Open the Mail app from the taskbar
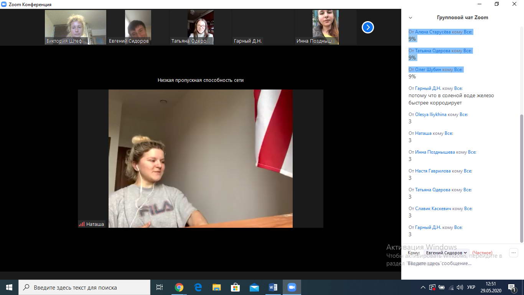Viewport: 524px width, 295px height. point(254,287)
